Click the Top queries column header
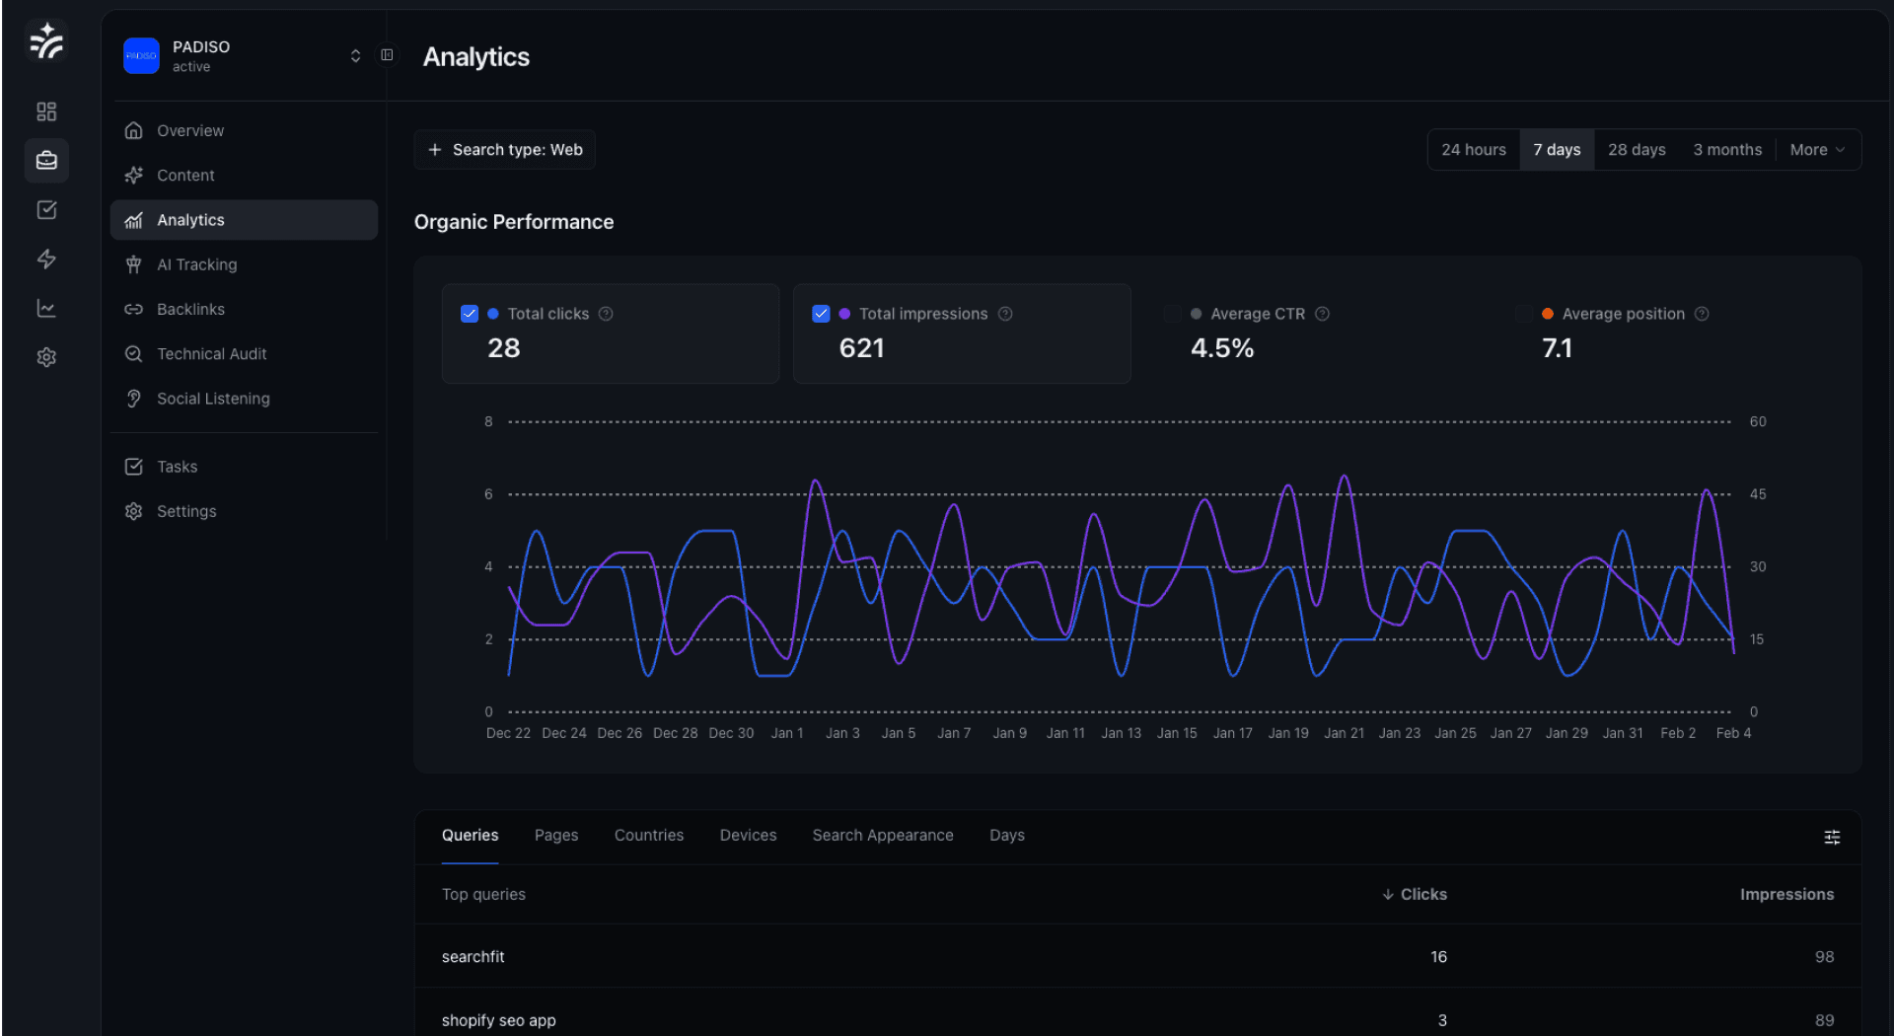Screen dimensions: 1894x1036 coord(483,894)
